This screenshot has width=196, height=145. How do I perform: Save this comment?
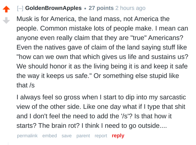pyautogui.click(x=67, y=136)
